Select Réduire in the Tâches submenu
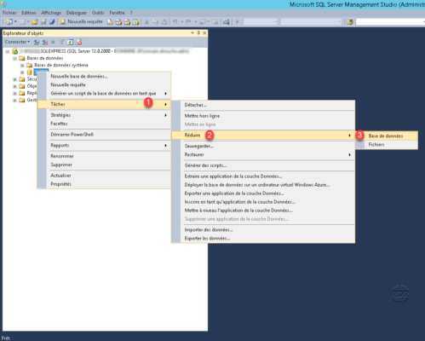The image size is (425, 341). tap(263, 136)
